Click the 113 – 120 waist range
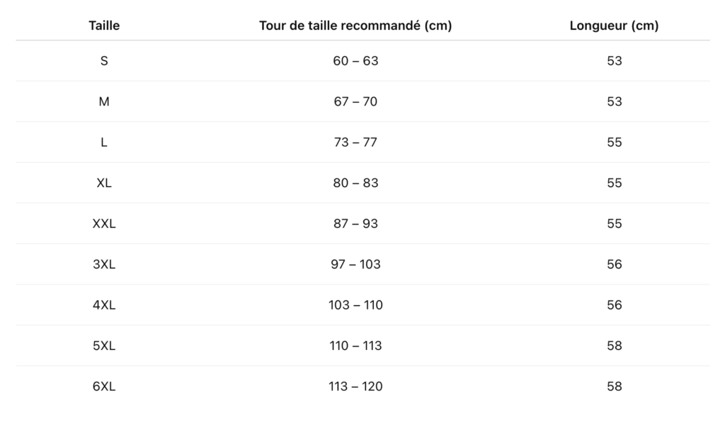Viewport: 725px width, 425px height. point(355,386)
